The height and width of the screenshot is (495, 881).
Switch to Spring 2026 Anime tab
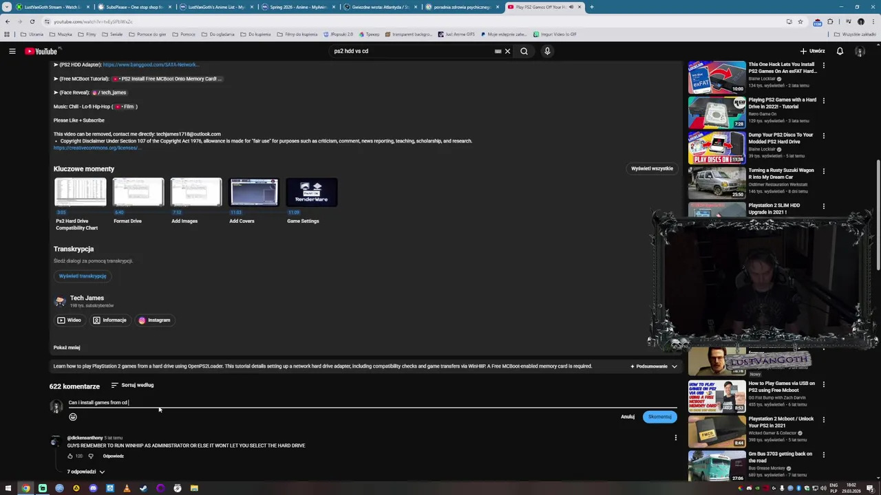coord(298,7)
